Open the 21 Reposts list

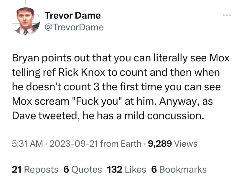click(x=35, y=169)
